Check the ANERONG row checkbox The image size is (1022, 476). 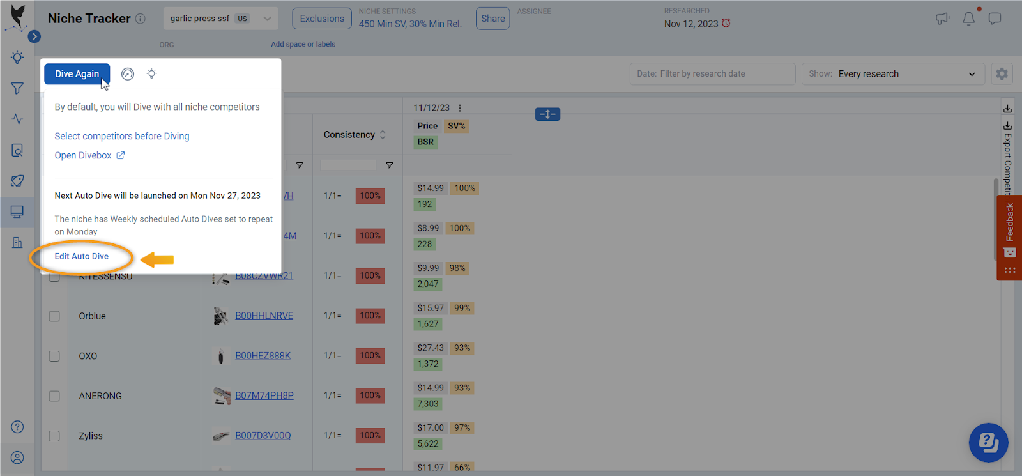point(54,396)
